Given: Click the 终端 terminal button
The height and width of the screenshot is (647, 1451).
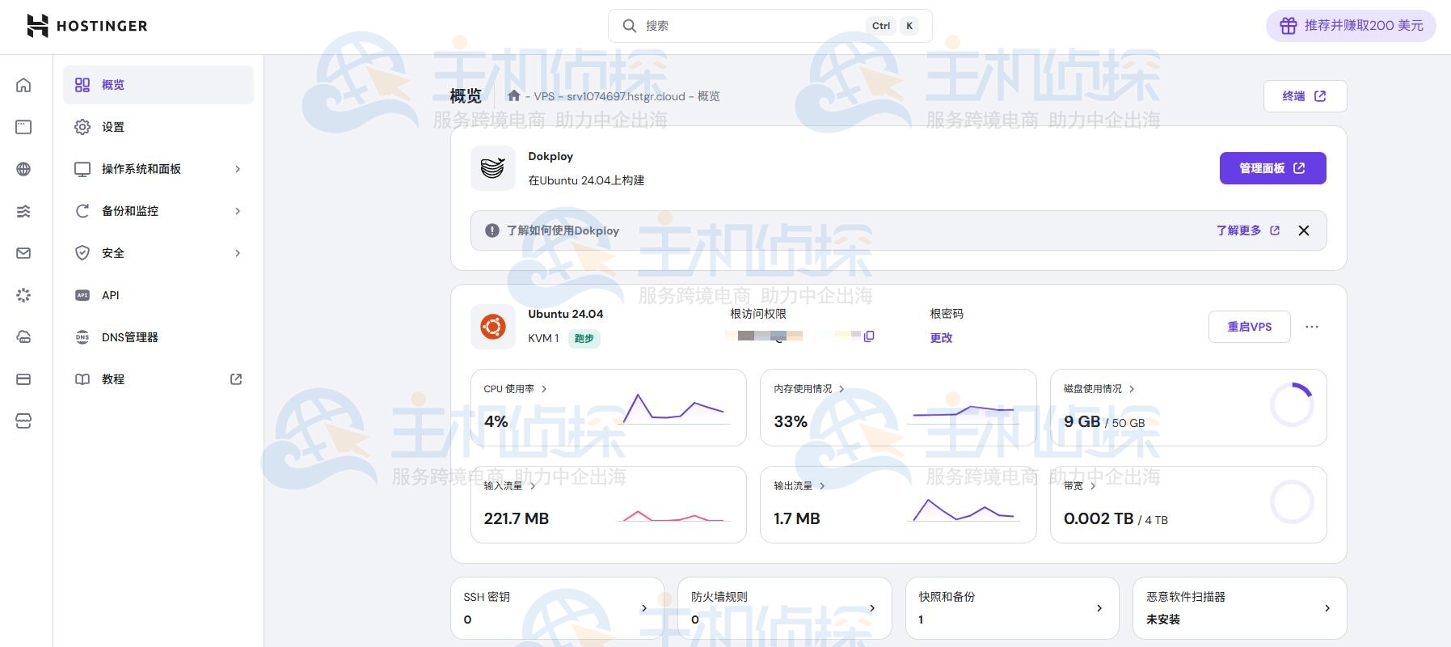Looking at the screenshot, I should (1305, 96).
